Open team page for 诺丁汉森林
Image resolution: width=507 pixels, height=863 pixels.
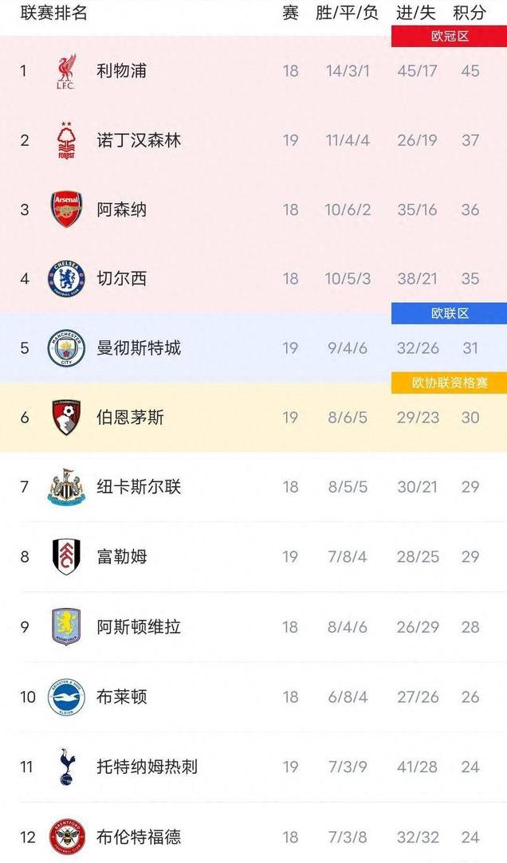pos(139,140)
